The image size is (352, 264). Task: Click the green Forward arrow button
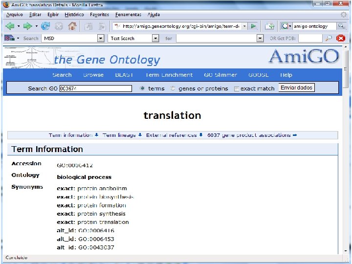pyautogui.click(x=28, y=26)
